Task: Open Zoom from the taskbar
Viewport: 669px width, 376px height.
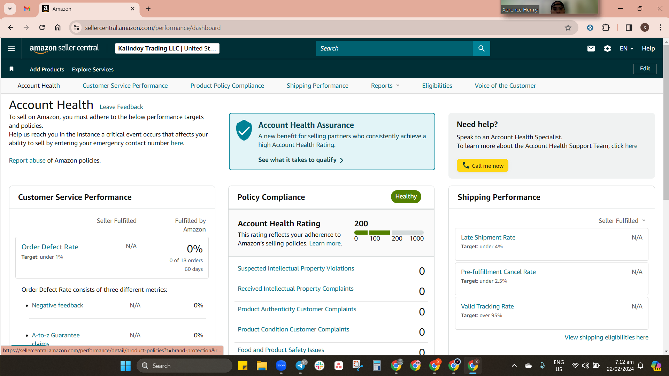Action: pyautogui.click(x=281, y=366)
